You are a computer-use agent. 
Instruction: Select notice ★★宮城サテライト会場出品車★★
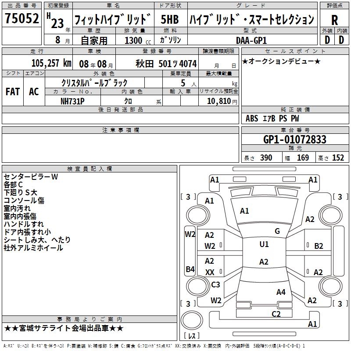click(x=64, y=328)
